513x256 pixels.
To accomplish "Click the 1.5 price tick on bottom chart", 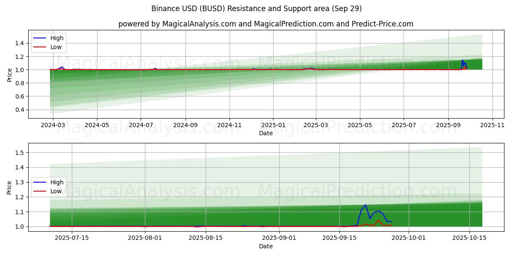I will tap(20, 153).
